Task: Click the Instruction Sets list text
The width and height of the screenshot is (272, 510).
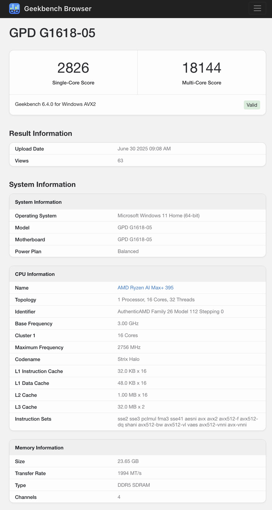Action: point(188,422)
